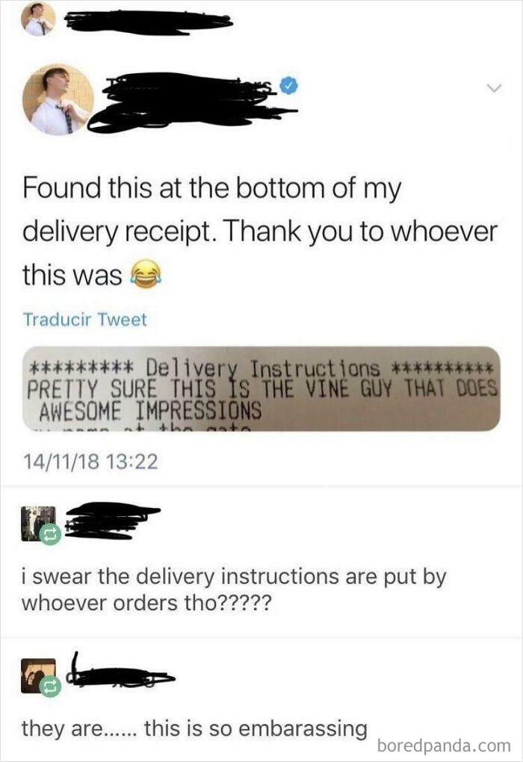Open the tweet options chevron dropdown
Image resolution: width=523 pixels, height=762 pixels.
point(495,88)
